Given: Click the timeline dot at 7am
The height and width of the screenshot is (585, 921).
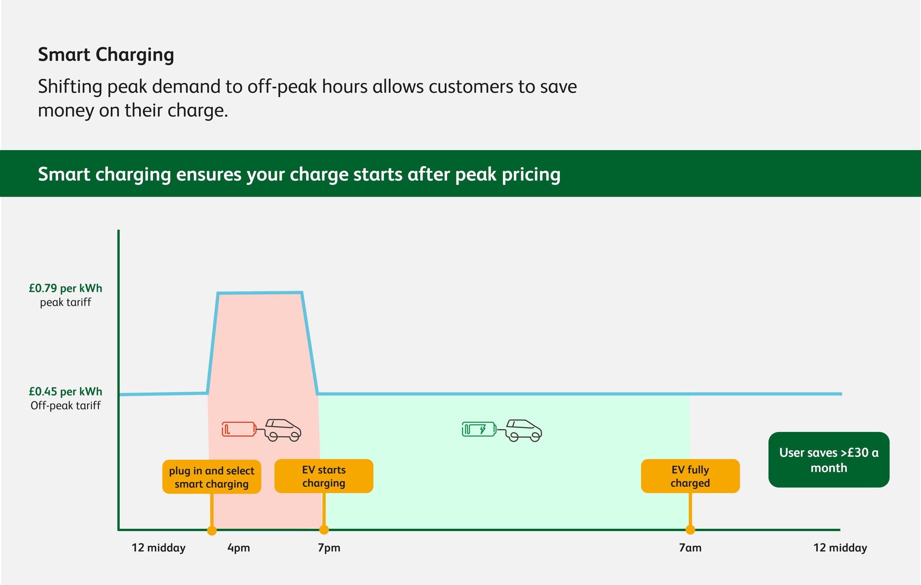Looking at the screenshot, I should (690, 530).
